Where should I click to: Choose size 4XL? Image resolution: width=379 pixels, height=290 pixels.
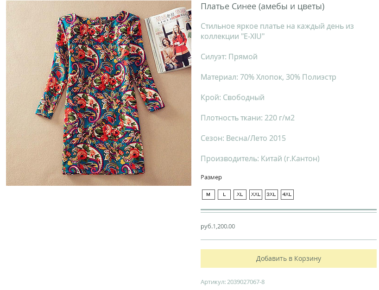(287, 195)
